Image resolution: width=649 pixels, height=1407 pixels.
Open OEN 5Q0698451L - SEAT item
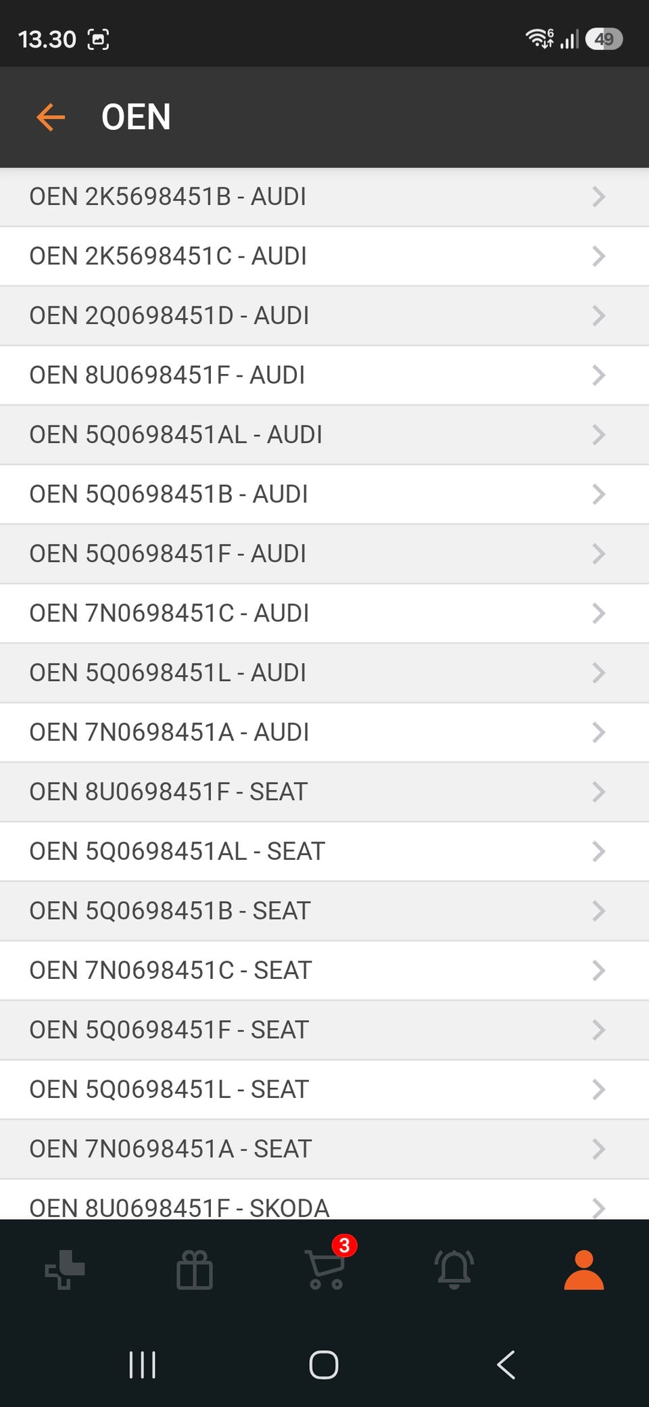tap(324, 1090)
